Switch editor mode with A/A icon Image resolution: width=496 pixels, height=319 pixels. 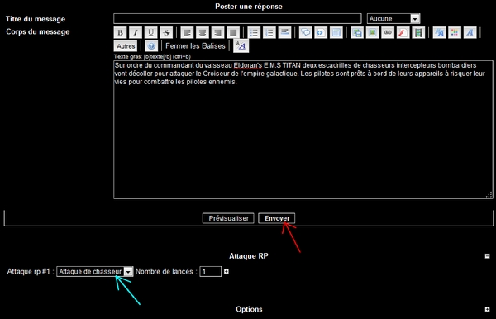click(241, 45)
